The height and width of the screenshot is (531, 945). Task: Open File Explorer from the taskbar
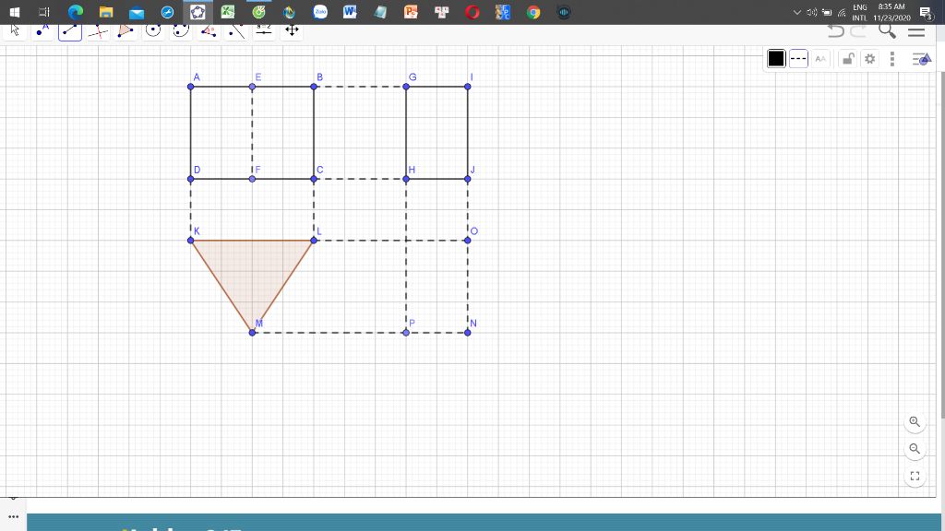[x=106, y=12]
